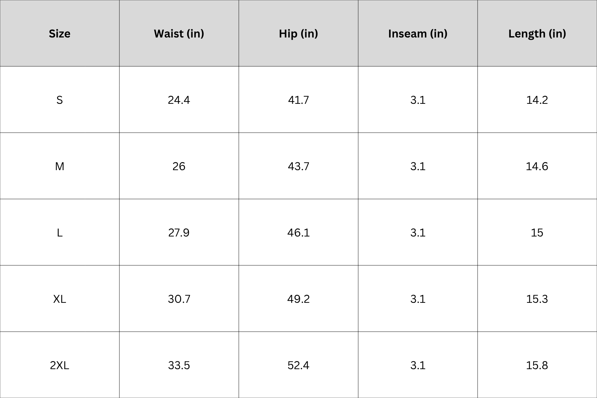Select the L size cell
Viewport: 597px width, 398px height.
[x=60, y=232]
